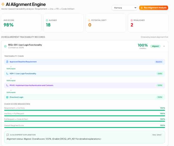174x146 pixels.
Task: Click the branch icon beside HEM-1
Action: (x=7, y=74)
